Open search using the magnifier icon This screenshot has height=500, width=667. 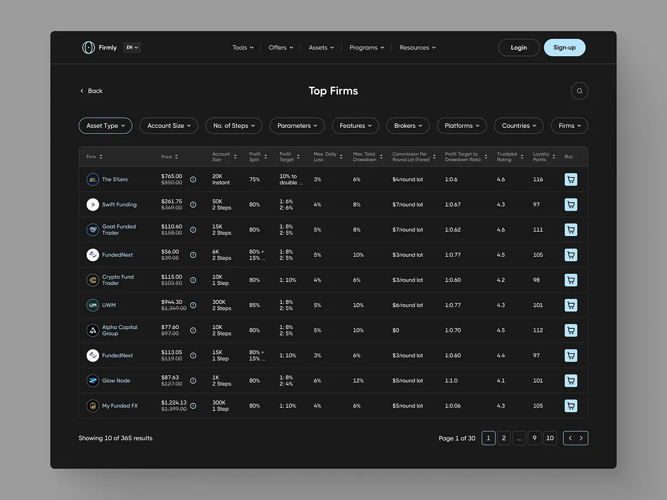[579, 91]
